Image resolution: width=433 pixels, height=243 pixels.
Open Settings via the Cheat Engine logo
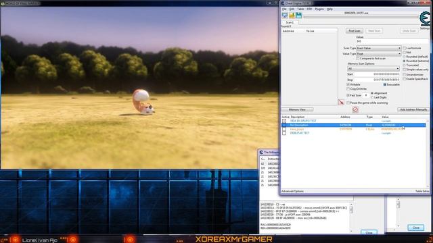click(425, 20)
